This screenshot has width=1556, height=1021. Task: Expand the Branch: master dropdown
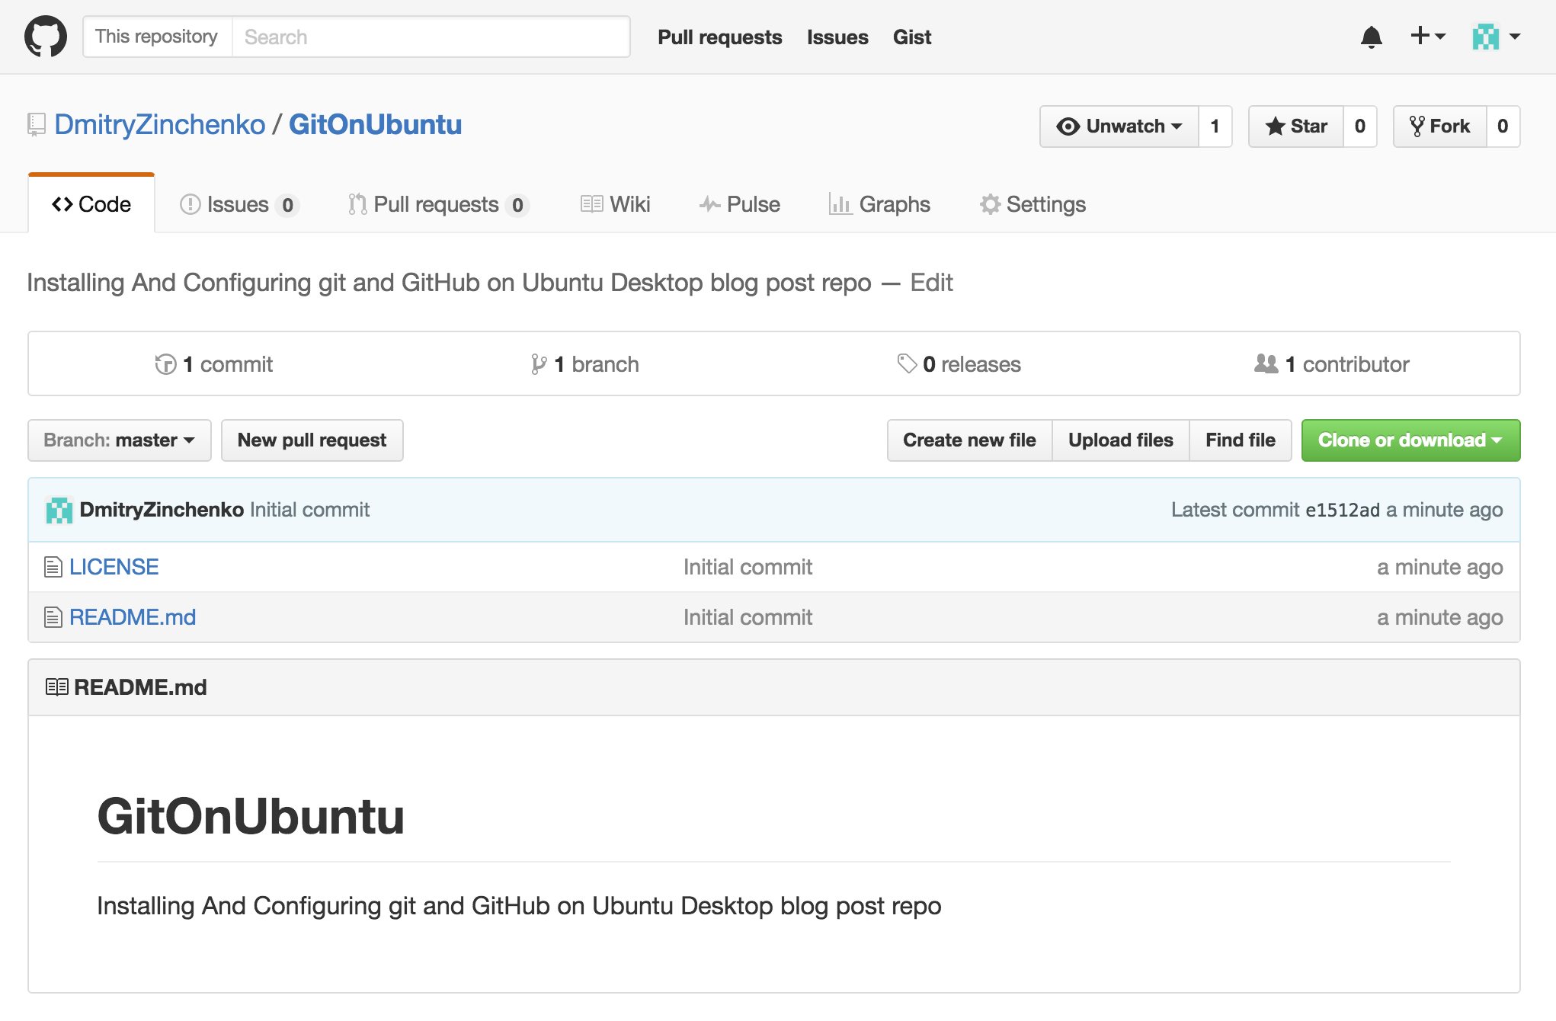click(120, 440)
